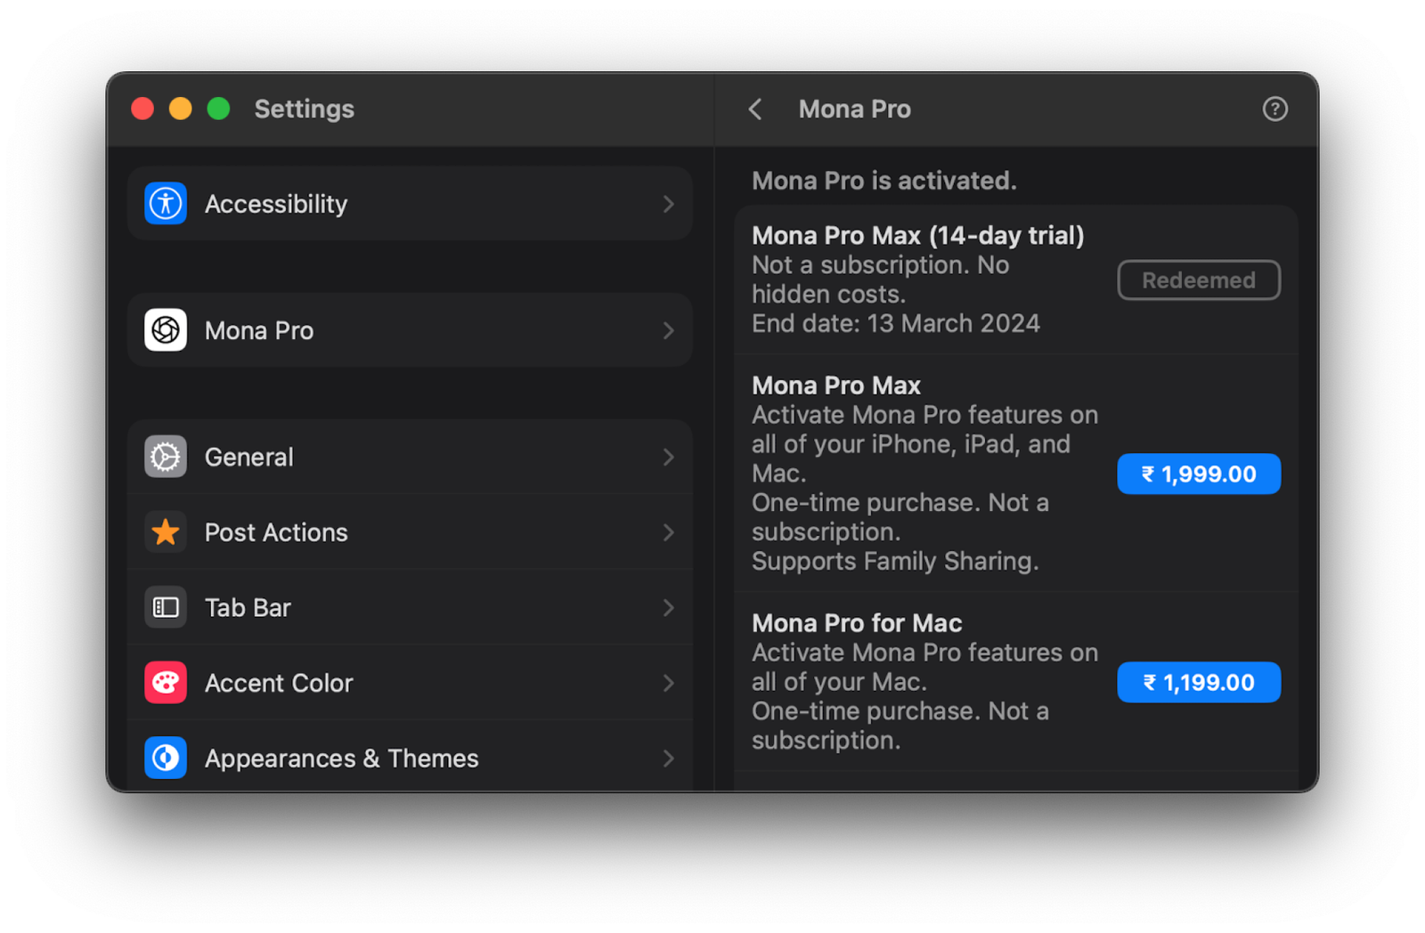Screen dimensions: 1425x933
Task: Expand Accent Color row chevron
Action: coord(668,683)
